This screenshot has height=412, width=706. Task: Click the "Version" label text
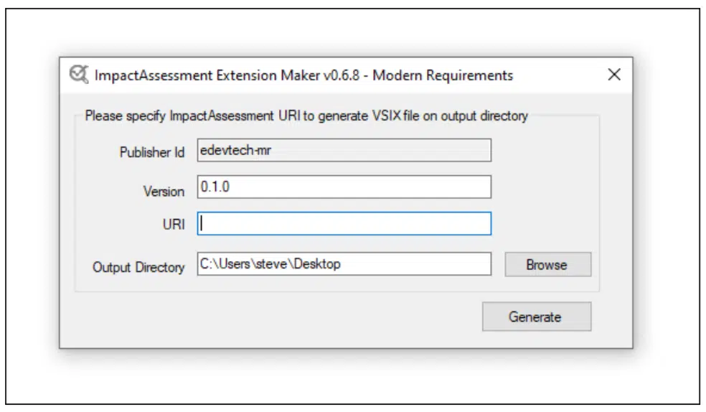pos(164,192)
